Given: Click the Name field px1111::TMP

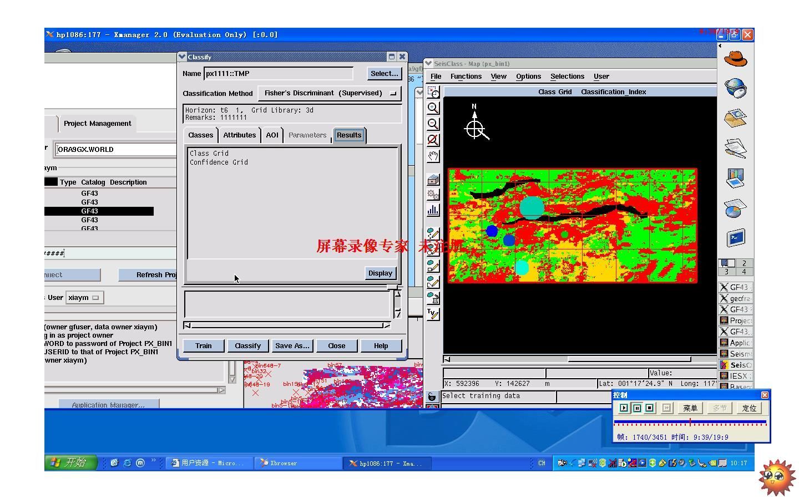Looking at the screenshot, I should tap(279, 73).
